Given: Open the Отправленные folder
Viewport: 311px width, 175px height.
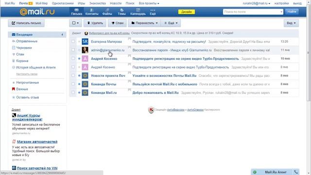Looking at the screenshot, I should point(27,41).
